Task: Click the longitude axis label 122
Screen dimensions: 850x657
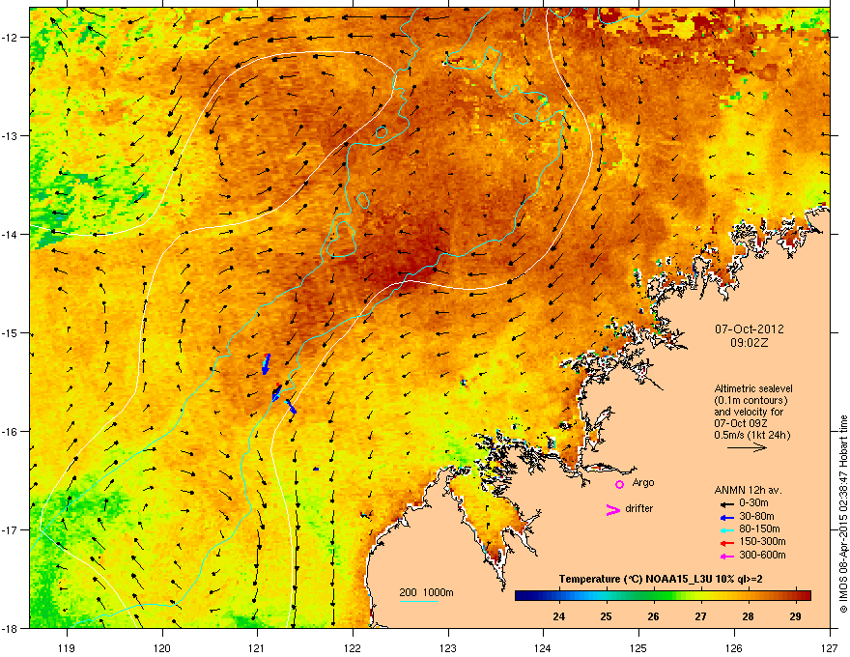Action: click(353, 647)
